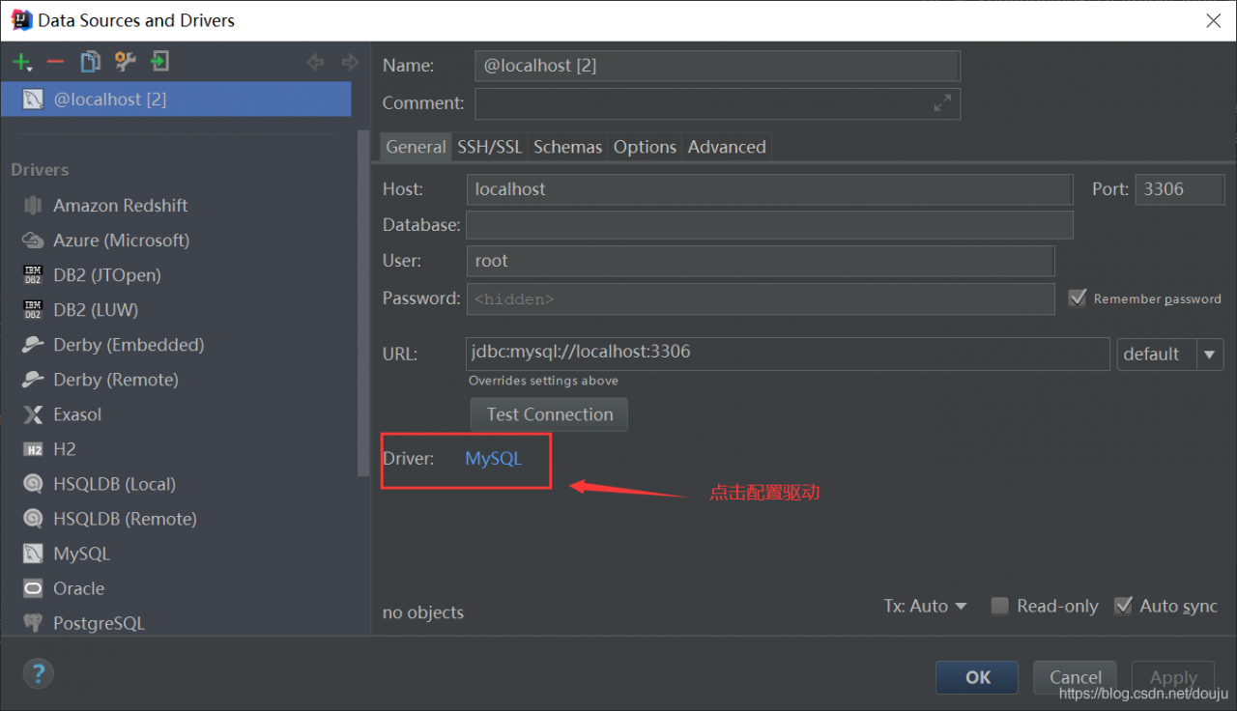The image size is (1237, 711).
Task: Choose the Derby (Remote) hat icon
Action: pos(33,380)
